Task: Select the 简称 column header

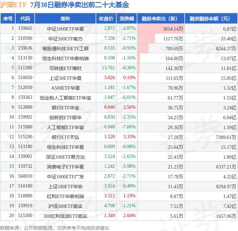Action: [65, 18]
